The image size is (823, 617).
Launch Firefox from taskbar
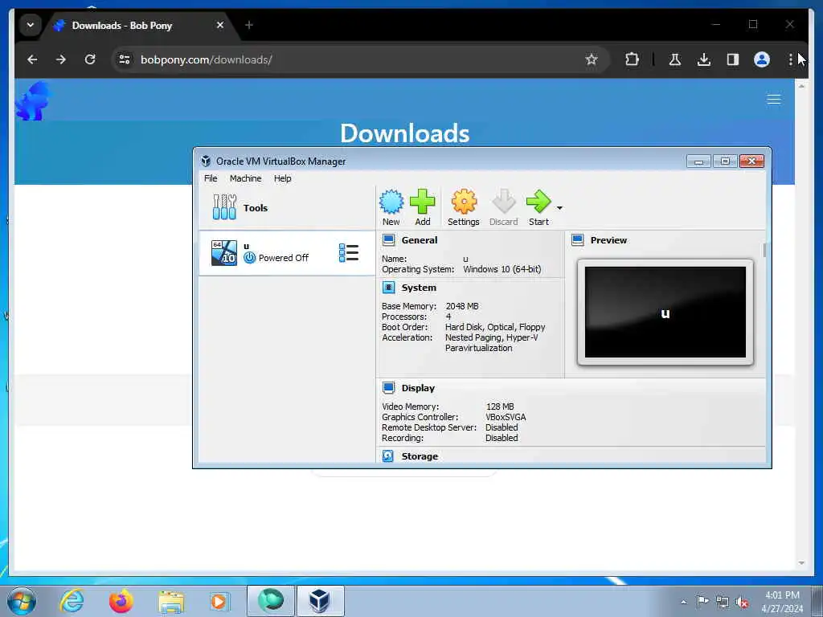121,601
